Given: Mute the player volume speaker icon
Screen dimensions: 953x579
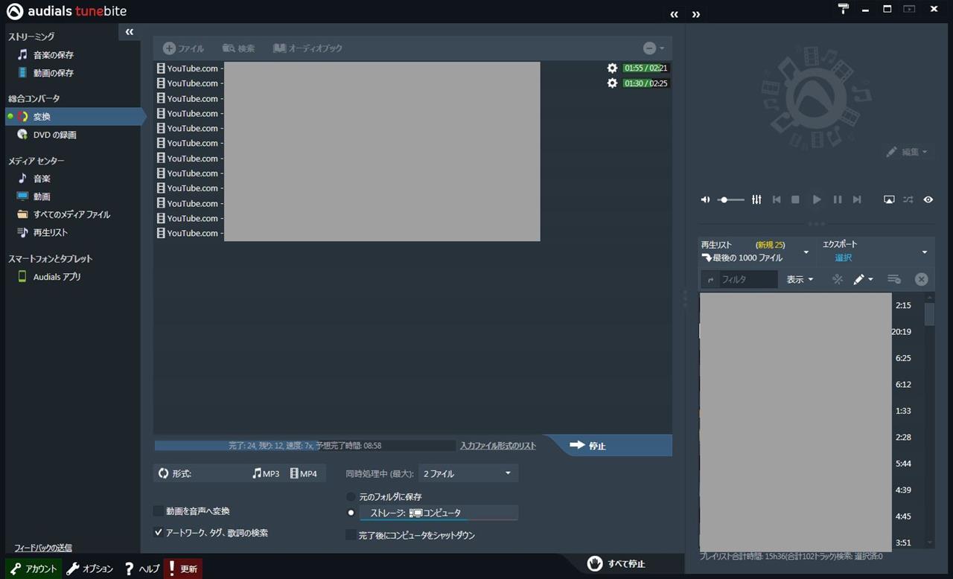Looking at the screenshot, I should click(x=705, y=199).
